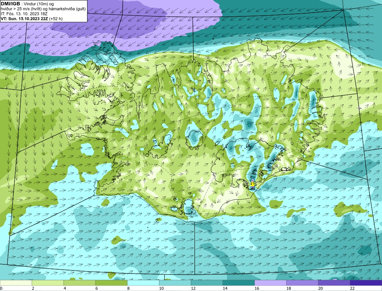Click the scale label 22
This screenshot has height=291, width=382.
pos(352,288)
